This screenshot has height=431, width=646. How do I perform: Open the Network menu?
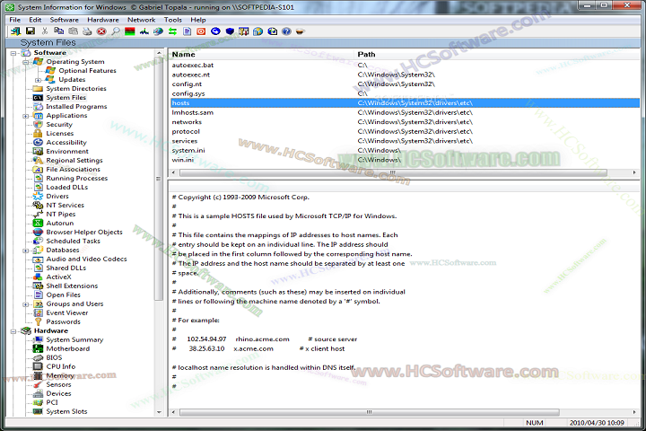[x=142, y=20]
